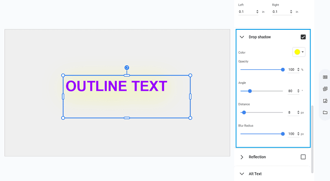Click the OUTLINE TEXT purple text
This screenshot has width=330, height=181.
[116, 86]
